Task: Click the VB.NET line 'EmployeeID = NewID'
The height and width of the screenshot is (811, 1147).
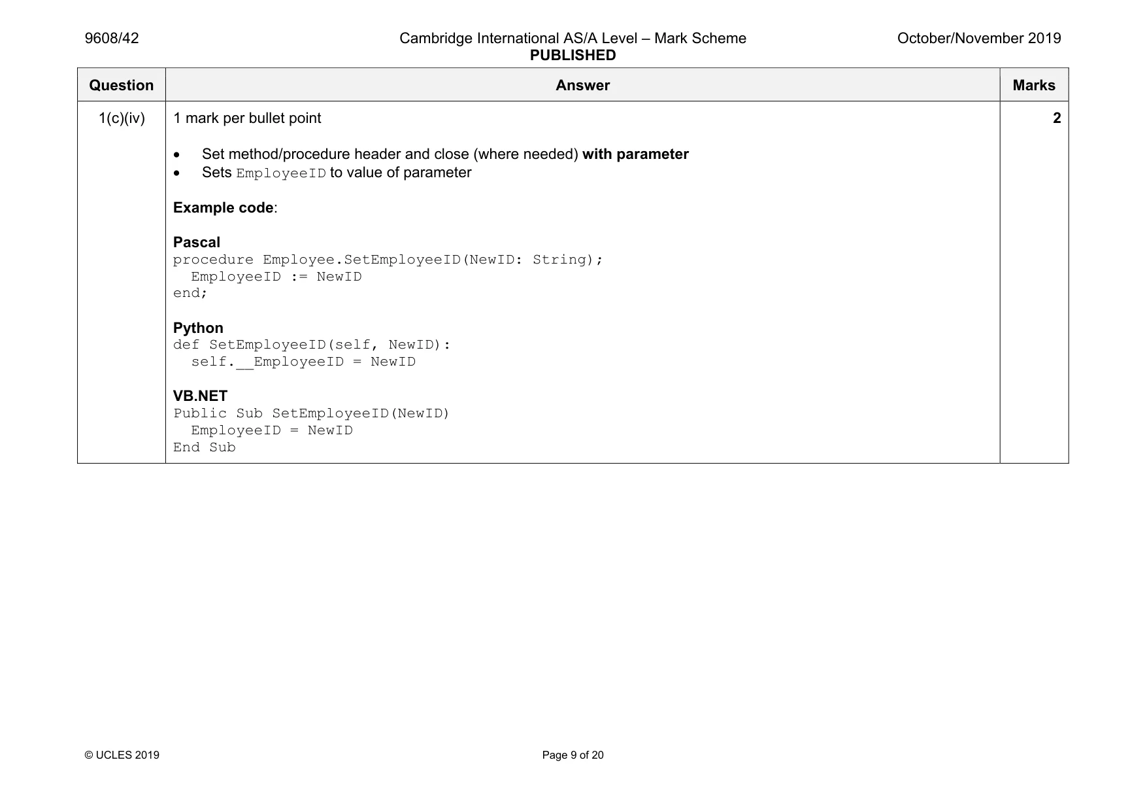Action: point(272,430)
